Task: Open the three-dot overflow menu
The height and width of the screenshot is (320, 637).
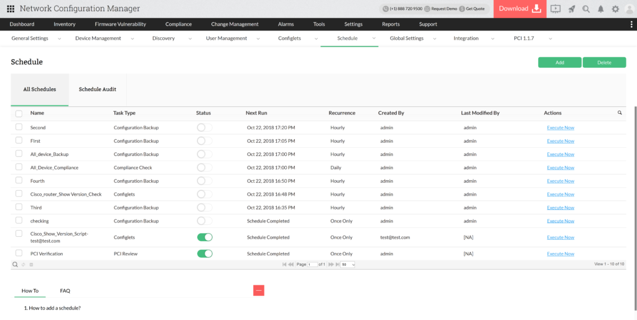Action: (x=631, y=24)
